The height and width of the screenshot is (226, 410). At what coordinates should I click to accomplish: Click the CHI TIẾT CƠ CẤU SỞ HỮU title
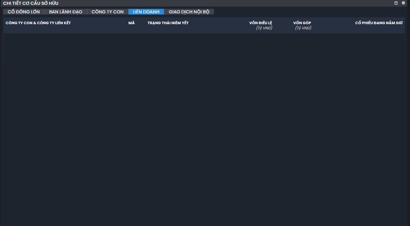[x=31, y=3]
